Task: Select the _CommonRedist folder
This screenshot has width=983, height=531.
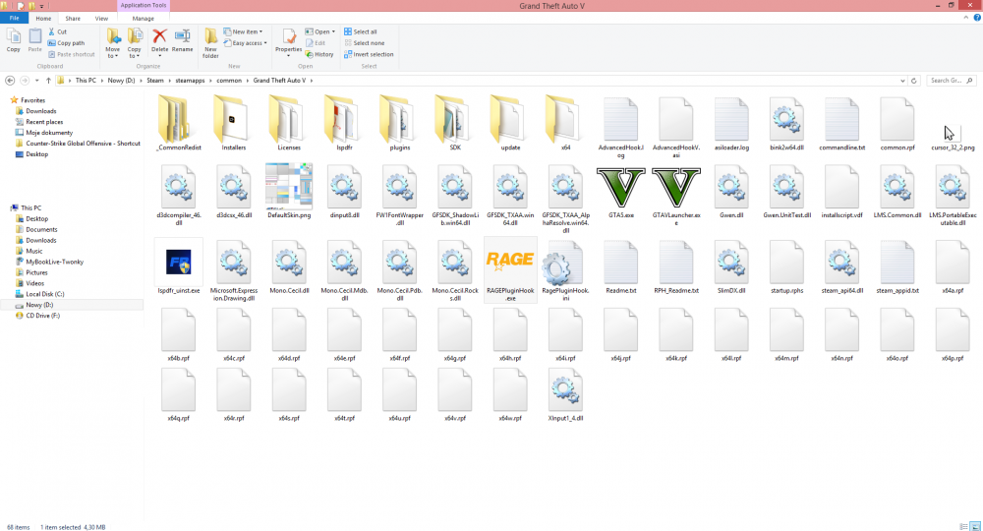Action: [178, 119]
